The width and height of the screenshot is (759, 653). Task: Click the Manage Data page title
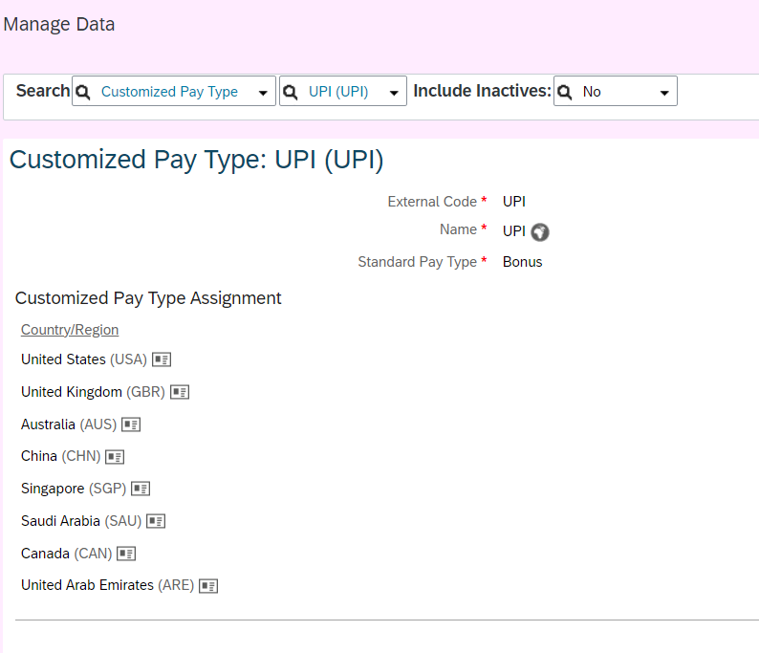(59, 24)
